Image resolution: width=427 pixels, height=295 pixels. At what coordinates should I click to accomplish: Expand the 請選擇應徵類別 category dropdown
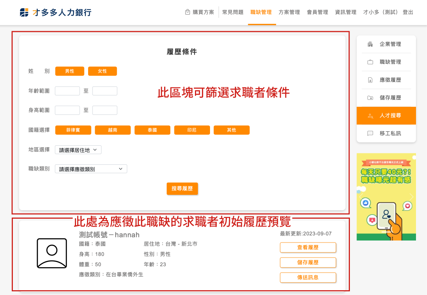point(91,169)
